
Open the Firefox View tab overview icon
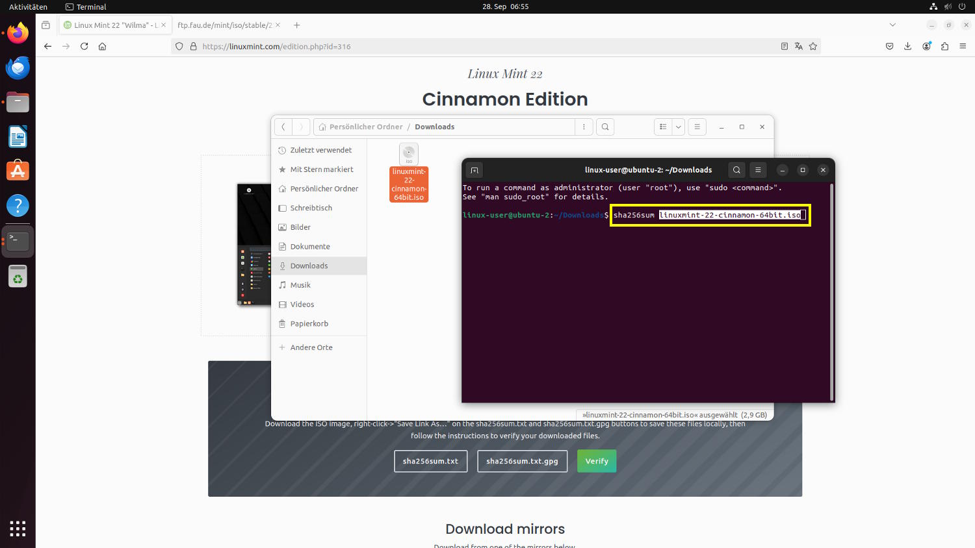pyautogui.click(x=45, y=25)
